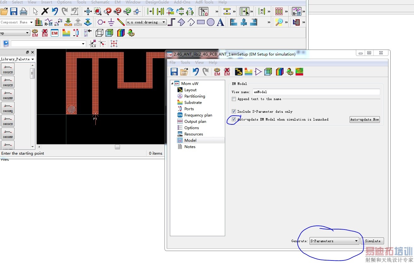Insert a ground symbol
Screen dimensions: 414x263
[x=111, y=22]
